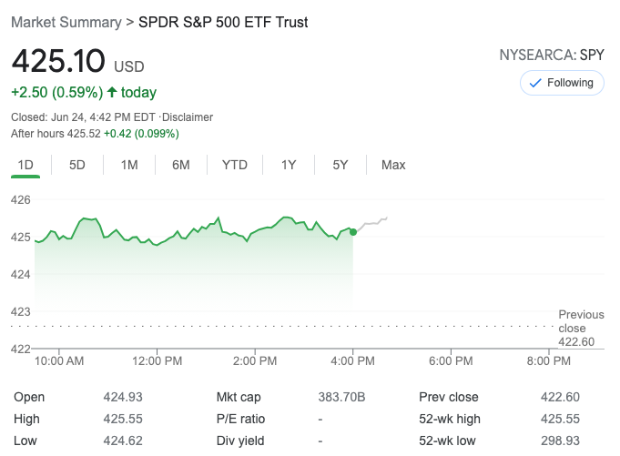Select the Max chart range
The image size is (620, 456).
click(x=393, y=165)
